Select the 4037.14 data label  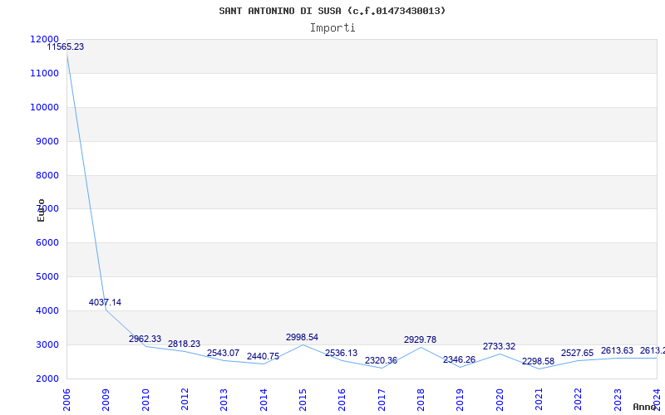pyautogui.click(x=105, y=302)
